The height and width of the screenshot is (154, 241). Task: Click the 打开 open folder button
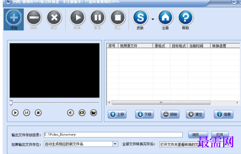220,135
